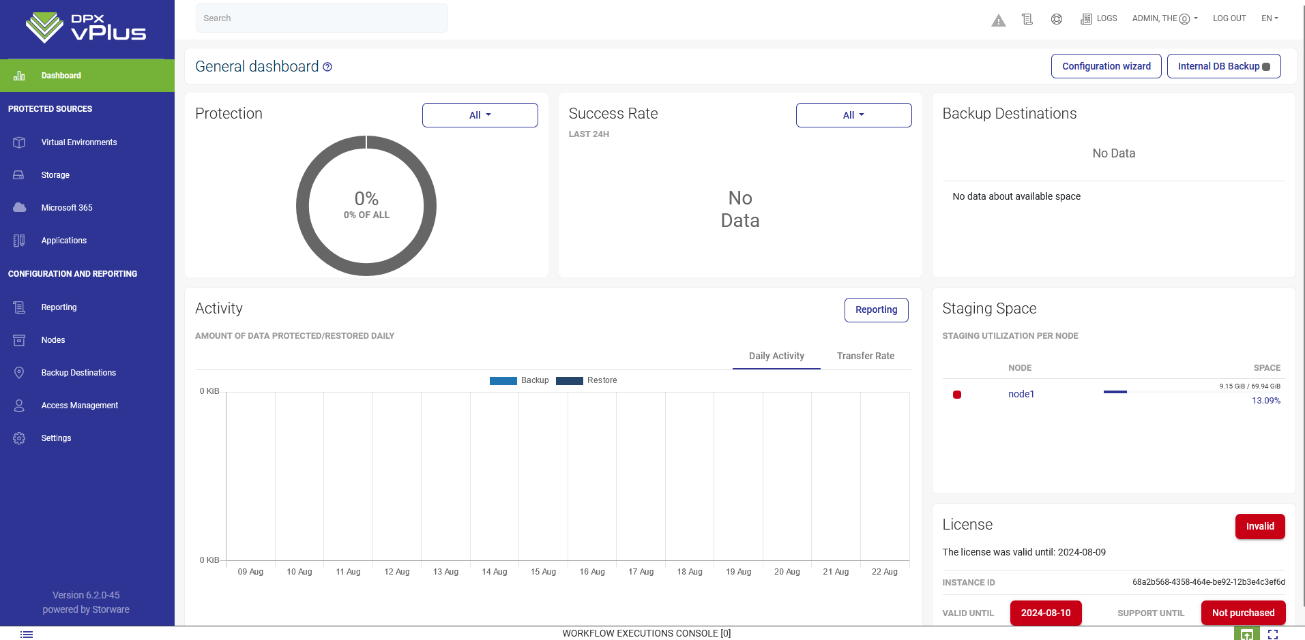Click the node1 staging space usage bar
Image resolution: width=1305 pixels, height=640 pixels.
pos(1191,392)
